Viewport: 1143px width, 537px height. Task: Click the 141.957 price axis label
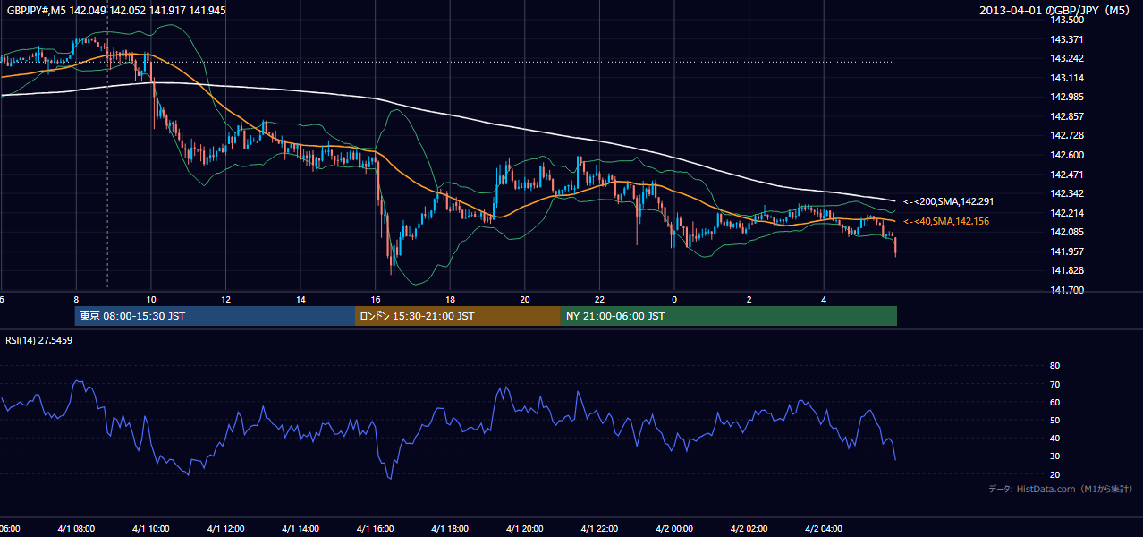[x=1065, y=251]
